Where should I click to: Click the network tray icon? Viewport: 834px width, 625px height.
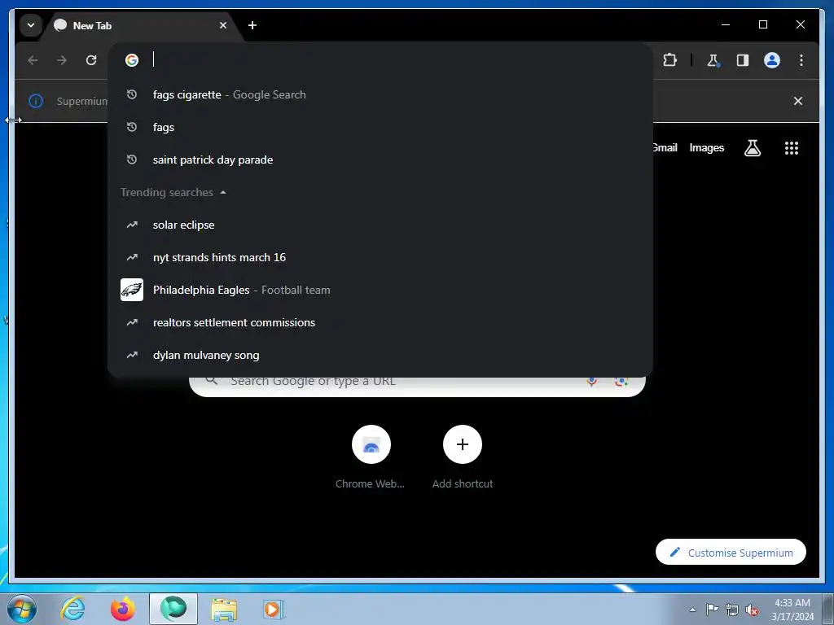[x=732, y=610]
